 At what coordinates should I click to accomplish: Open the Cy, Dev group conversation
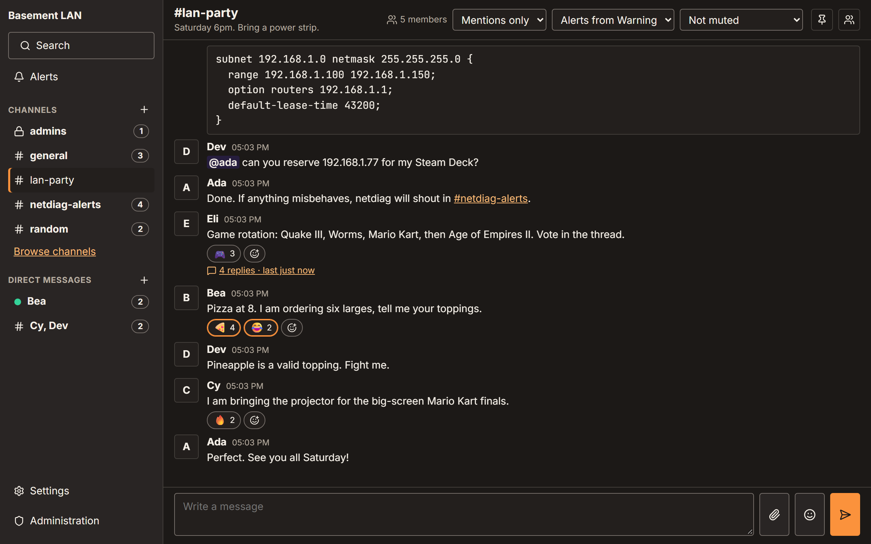click(x=81, y=326)
